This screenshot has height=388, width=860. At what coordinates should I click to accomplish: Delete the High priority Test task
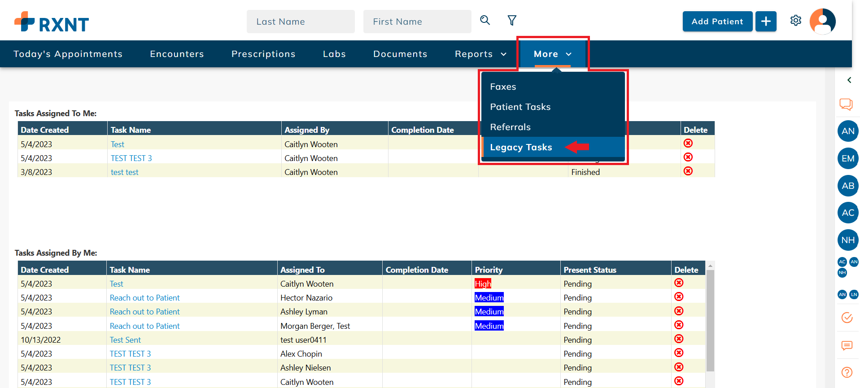point(679,283)
